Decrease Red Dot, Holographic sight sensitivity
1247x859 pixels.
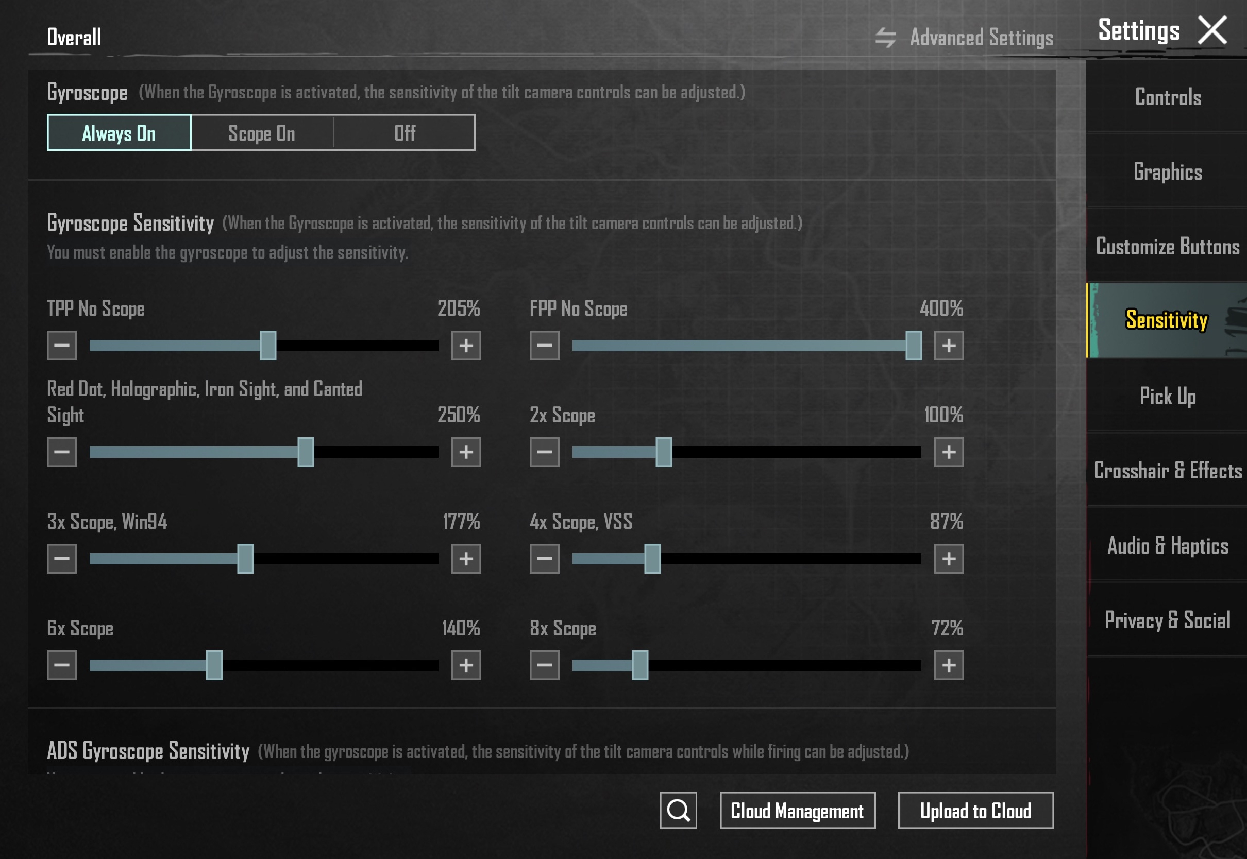61,452
